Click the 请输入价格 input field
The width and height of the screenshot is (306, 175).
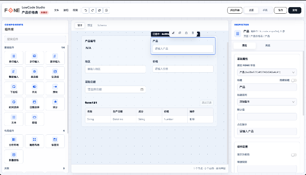[183, 69]
